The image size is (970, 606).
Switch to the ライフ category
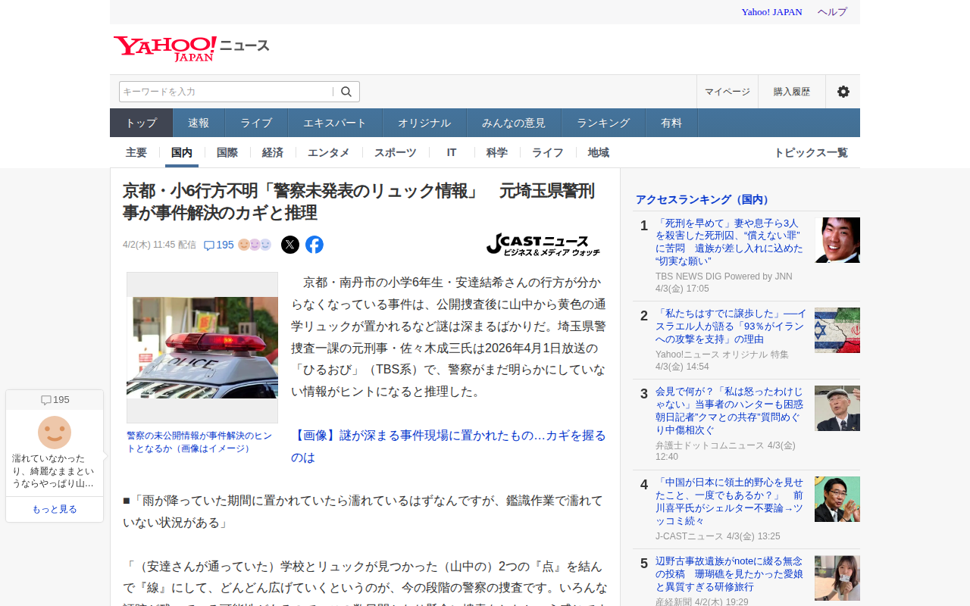pos(548,152)
